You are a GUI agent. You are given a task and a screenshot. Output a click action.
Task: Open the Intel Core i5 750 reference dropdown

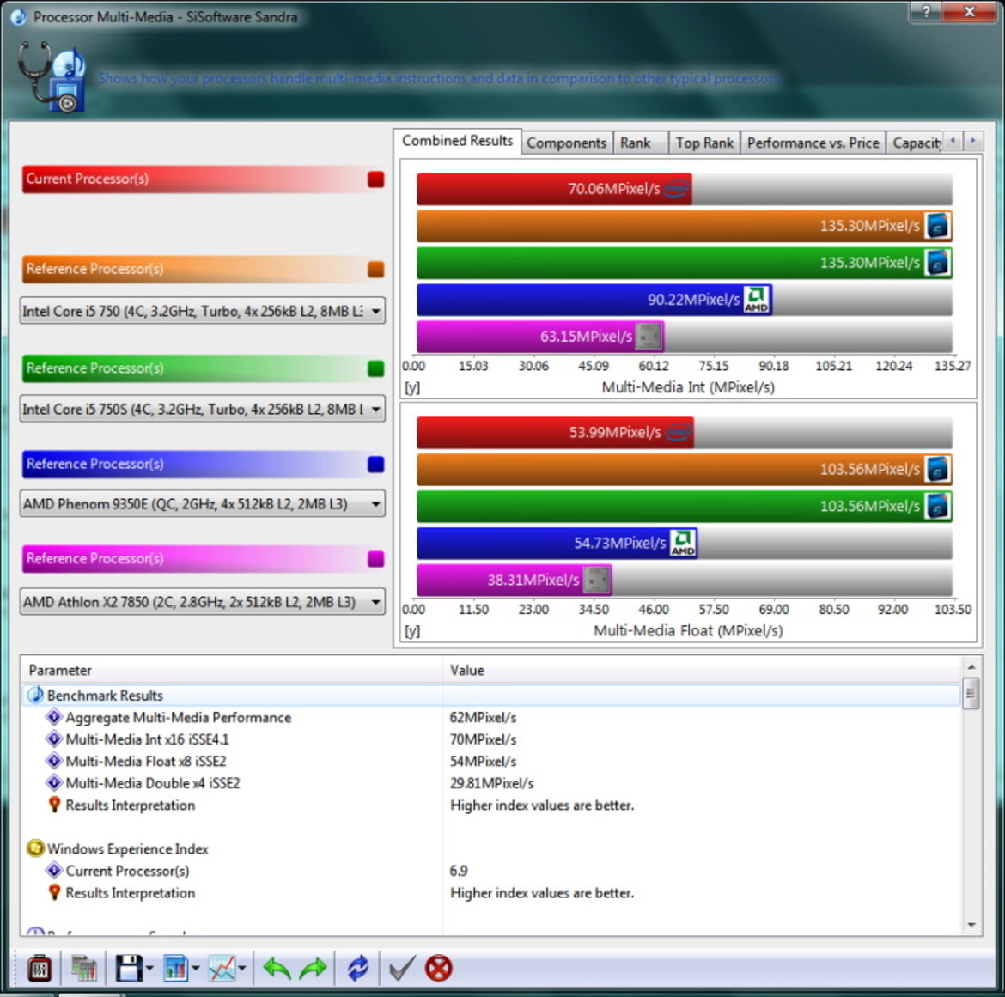pyautogui.click(x=203, y=311)
